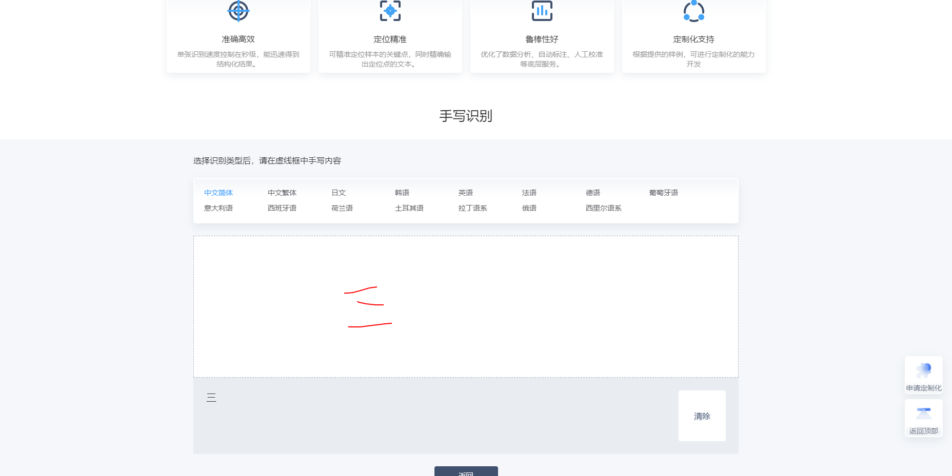Click the 定位精准 focus frame icon
The image size is (952, 476).
coord(390,11)
